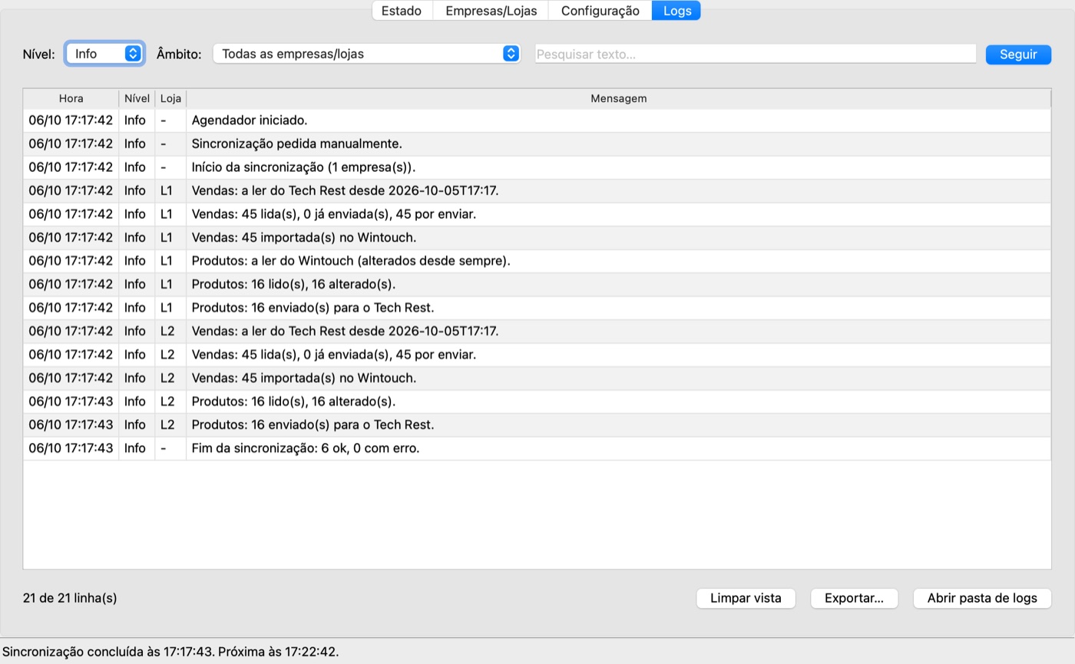Expand the Âmbito dropdown for empresas/lojas
Screen dimensions: 1075x664
coord(366,54)
